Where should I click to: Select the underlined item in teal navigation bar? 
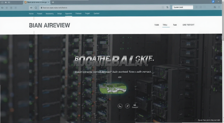tap(69, 13)
